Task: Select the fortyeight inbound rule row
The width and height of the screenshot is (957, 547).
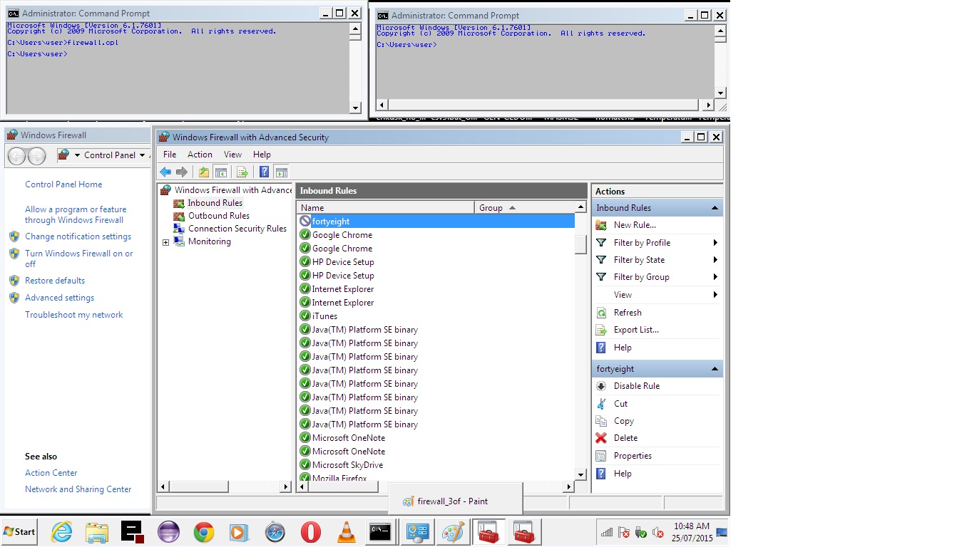Action: [436, 222]
